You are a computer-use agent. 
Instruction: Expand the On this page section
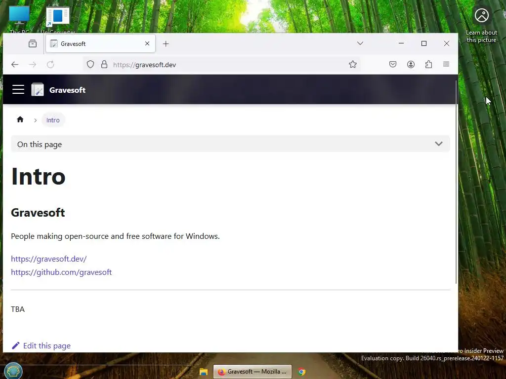tap(230, 144)
